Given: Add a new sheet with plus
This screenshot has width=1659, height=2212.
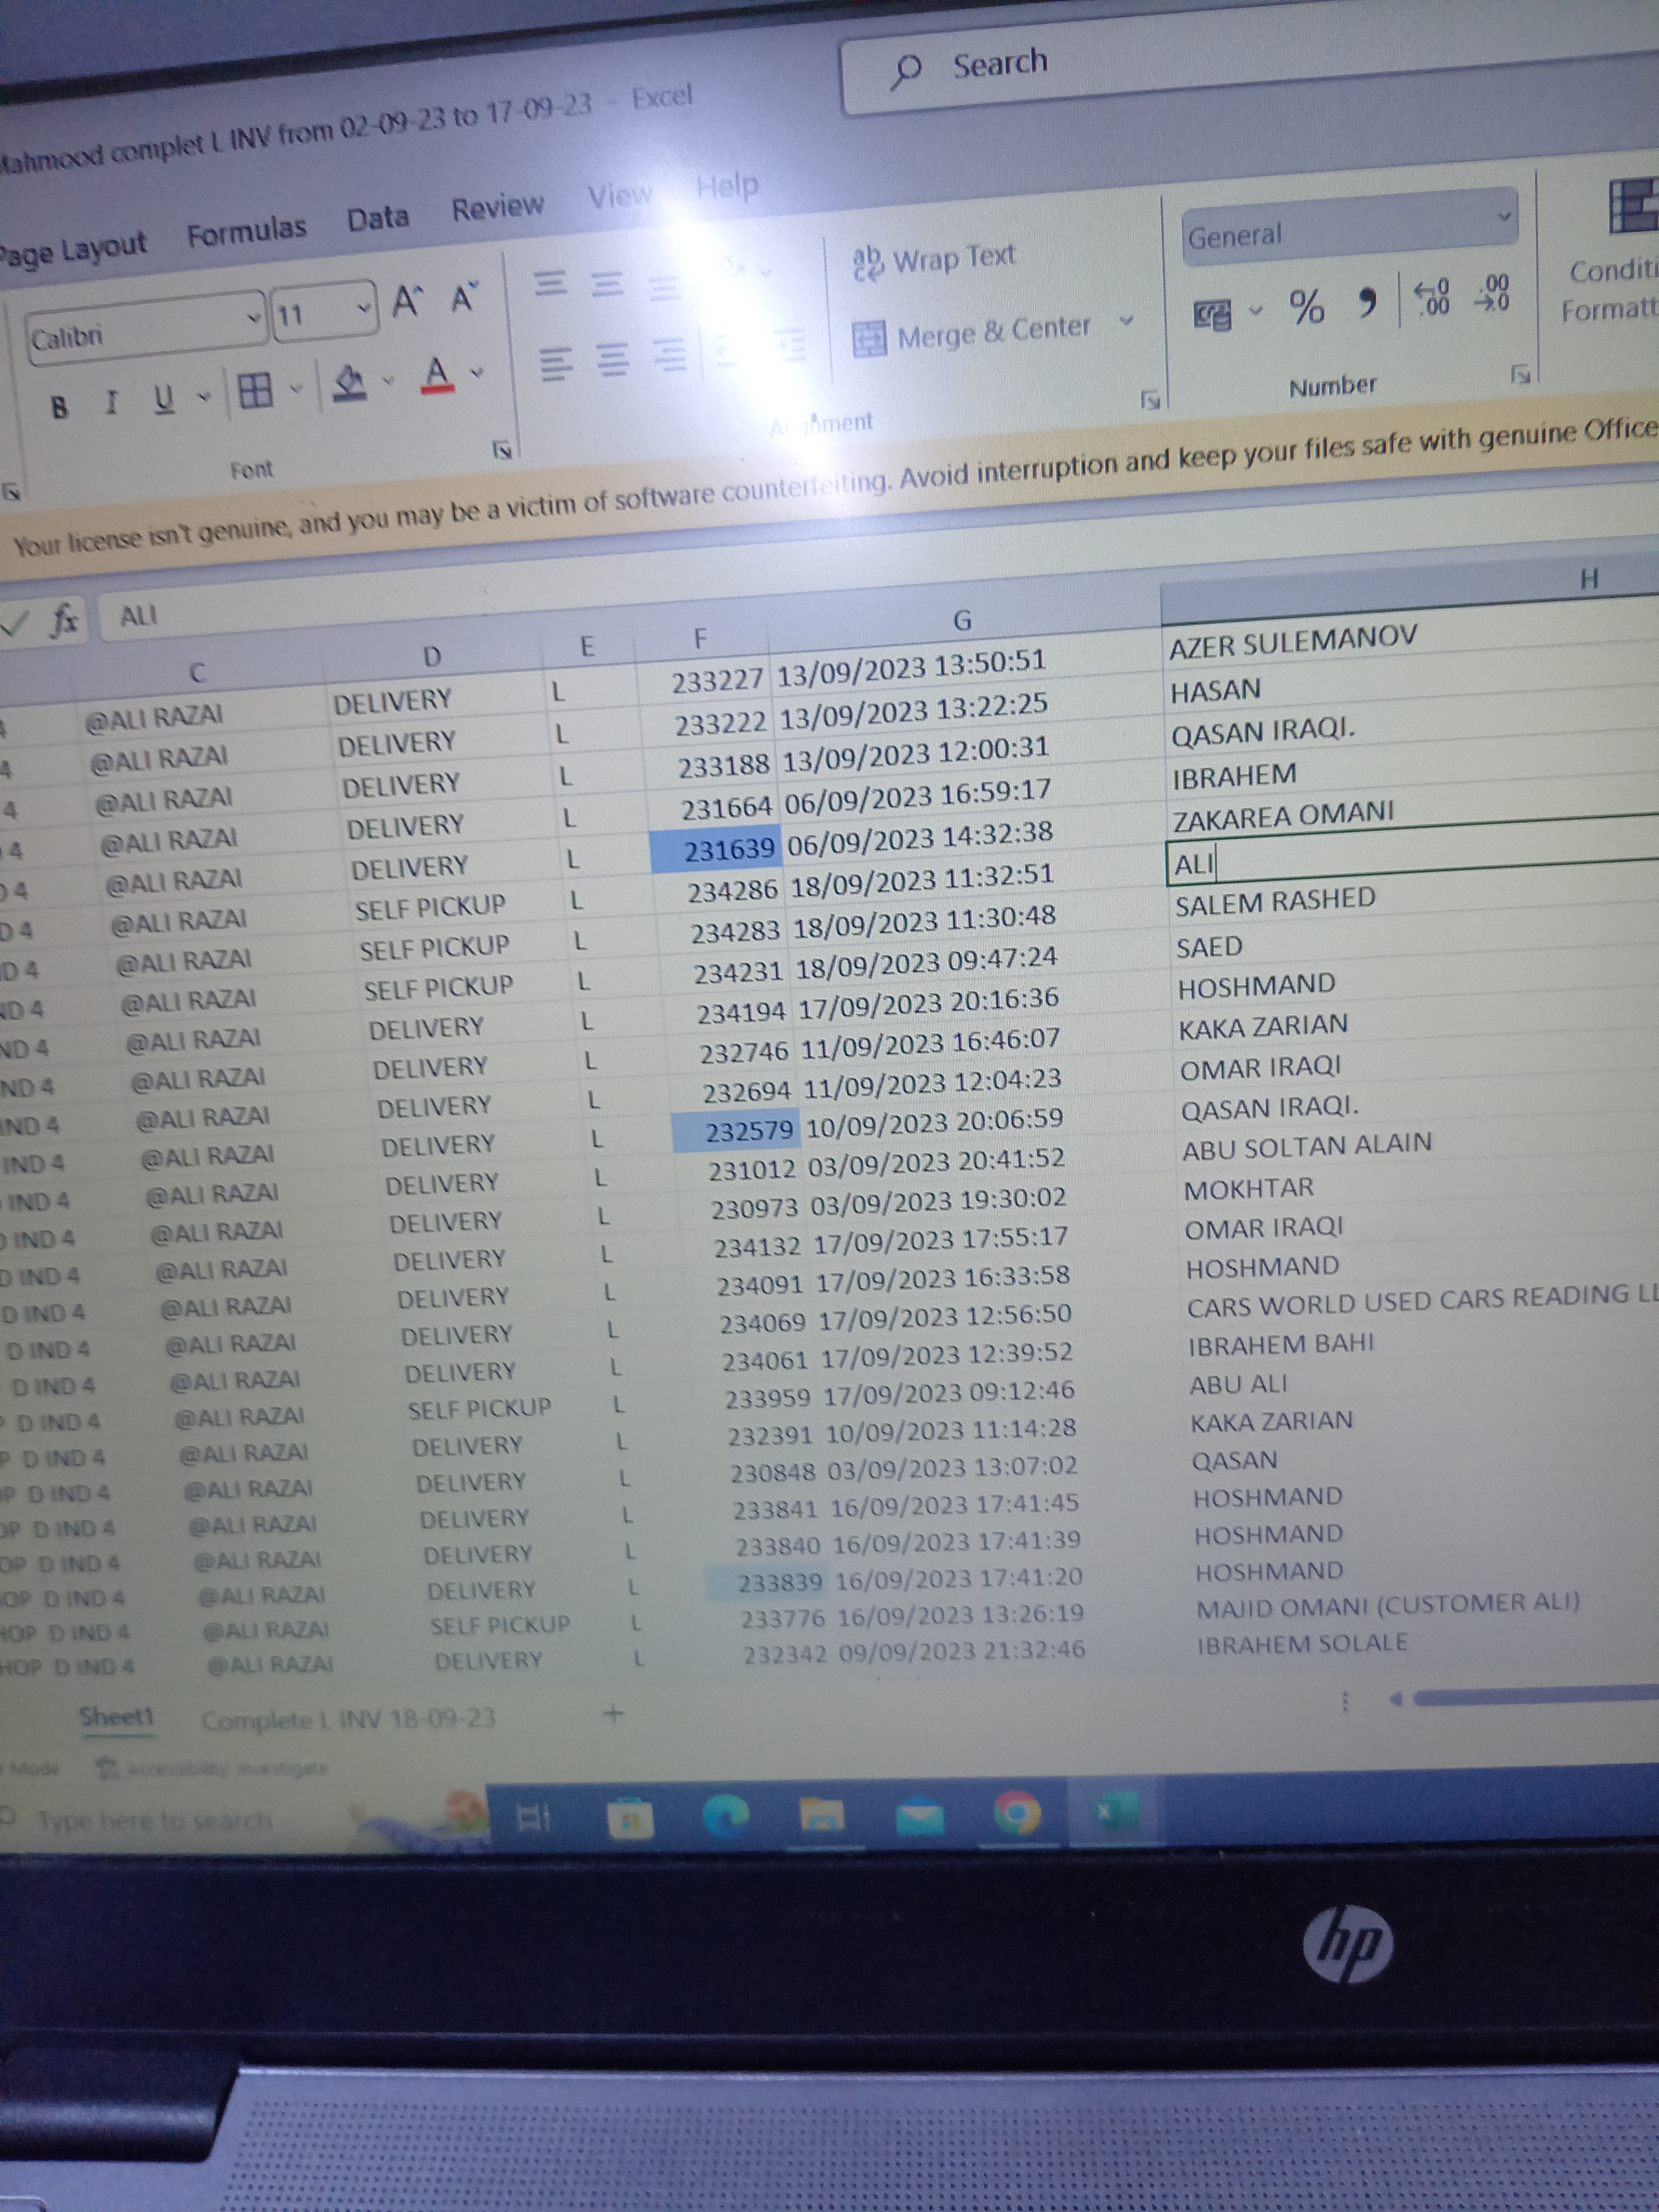Looking at the screenshot, I should click(614, 1714).
